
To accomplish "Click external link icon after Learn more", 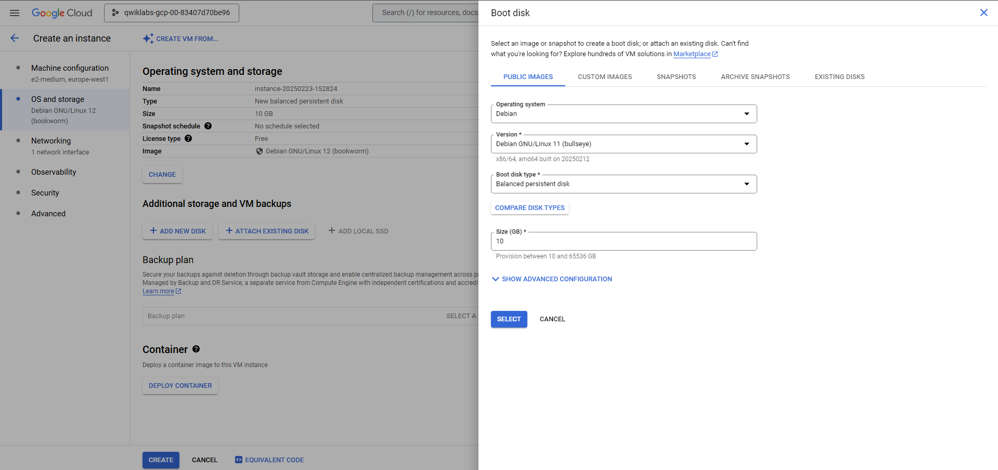I will point(178,291).
